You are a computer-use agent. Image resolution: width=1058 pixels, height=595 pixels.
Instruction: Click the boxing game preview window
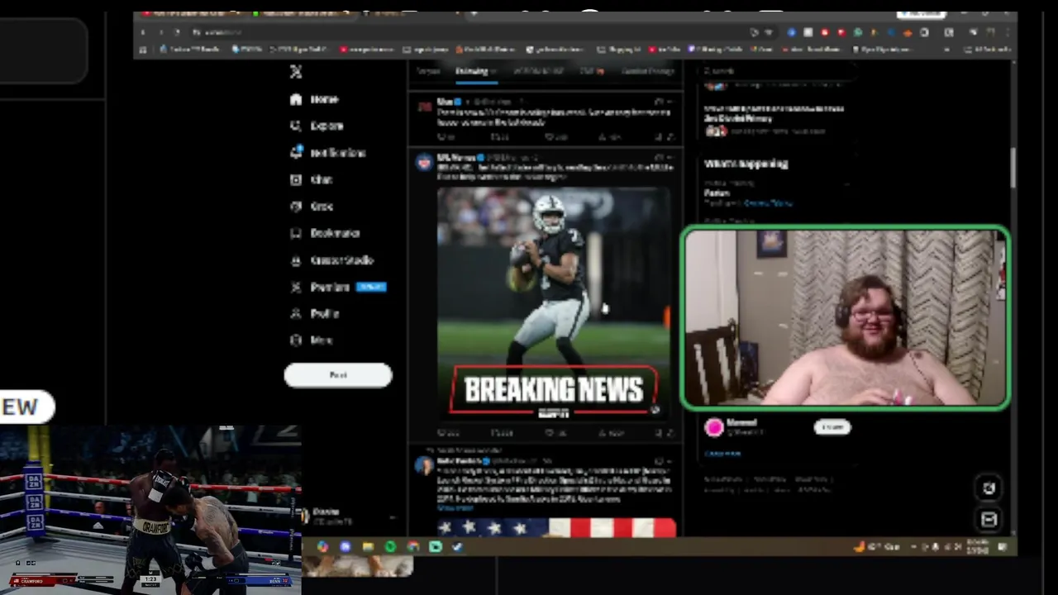click(x=150, y=510)
